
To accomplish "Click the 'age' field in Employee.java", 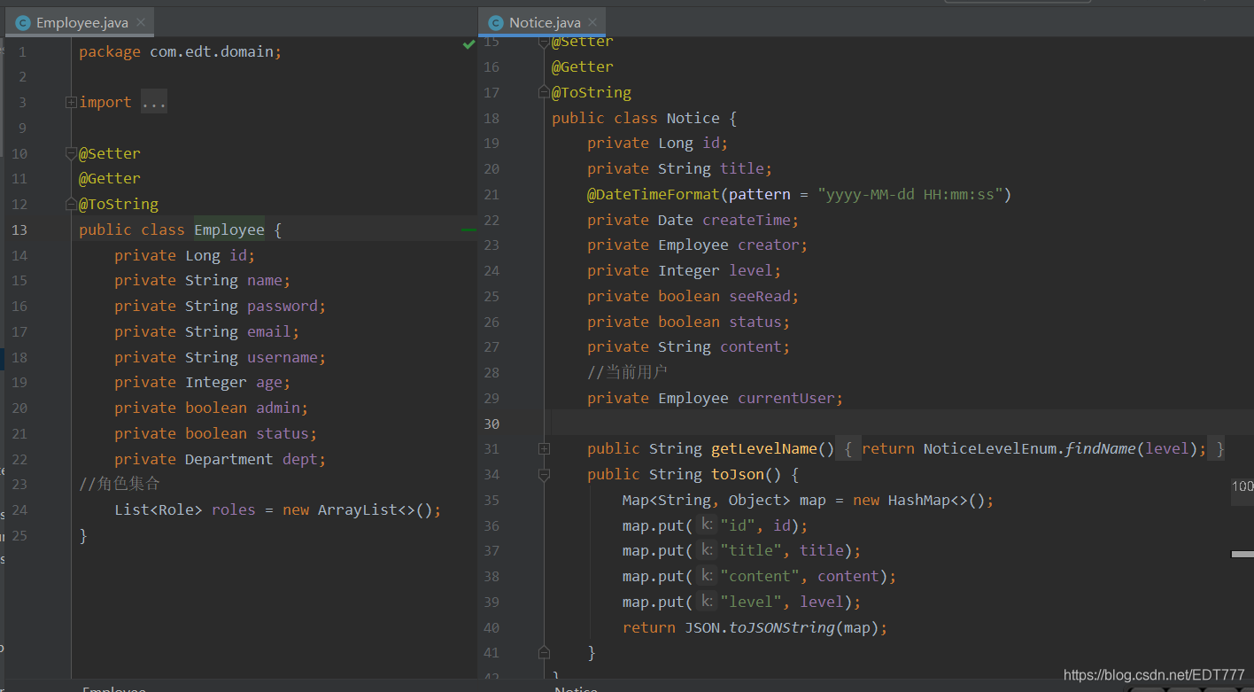I will 269,383.
